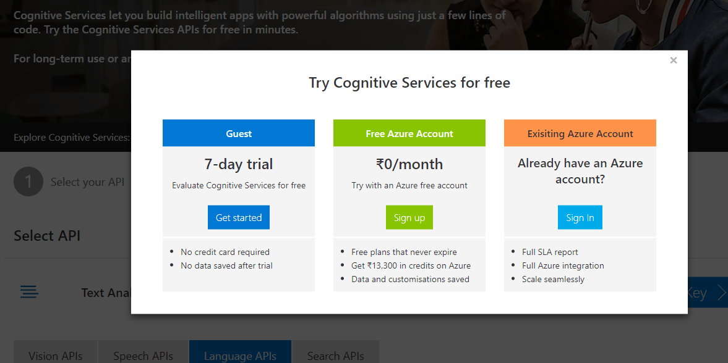Click the Try Cognitive Services for free title
This screenshot has width=728, height=363.
click(409, 83)
